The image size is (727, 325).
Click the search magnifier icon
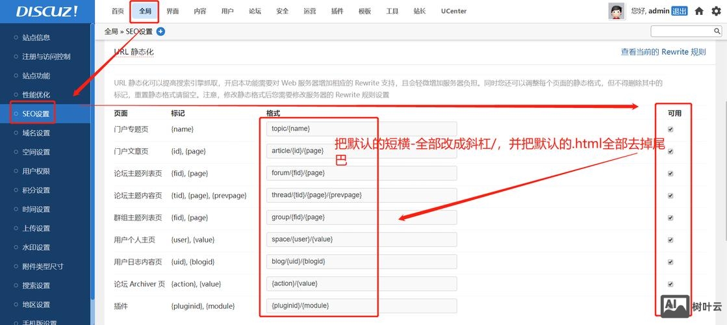(717, 31)
